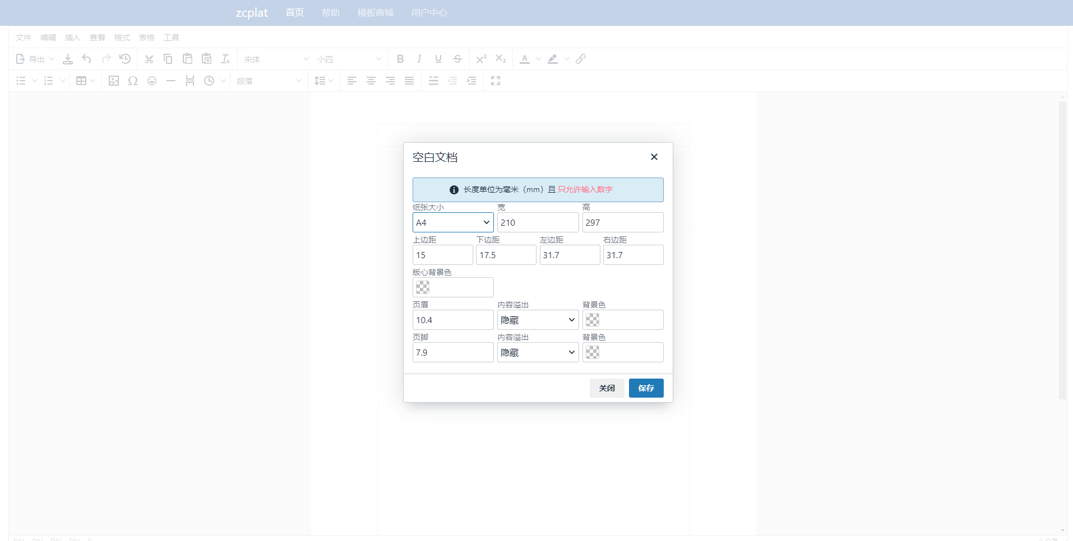Align text right
This screenshot has width=1073, height=541.
(390, 81)
